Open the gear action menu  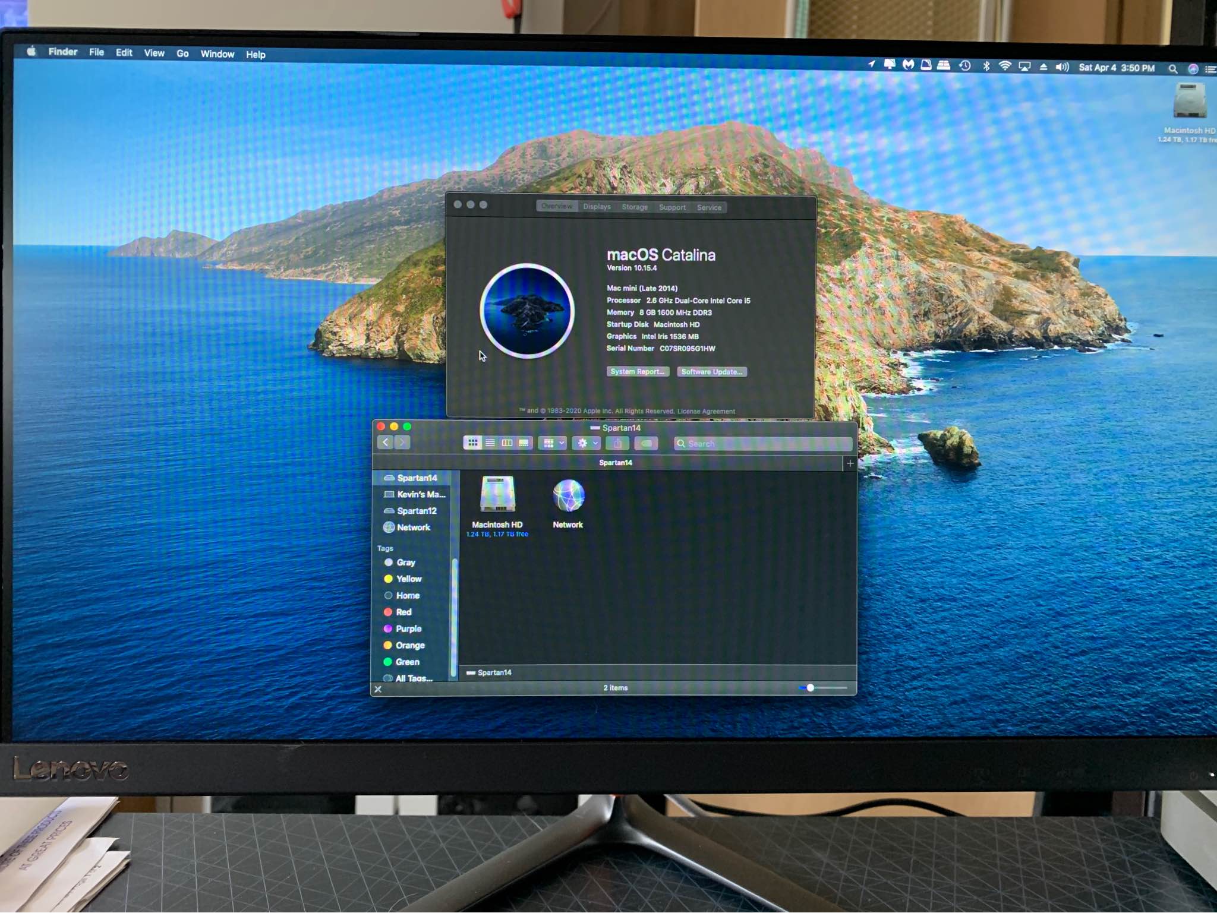coord(586,444)
